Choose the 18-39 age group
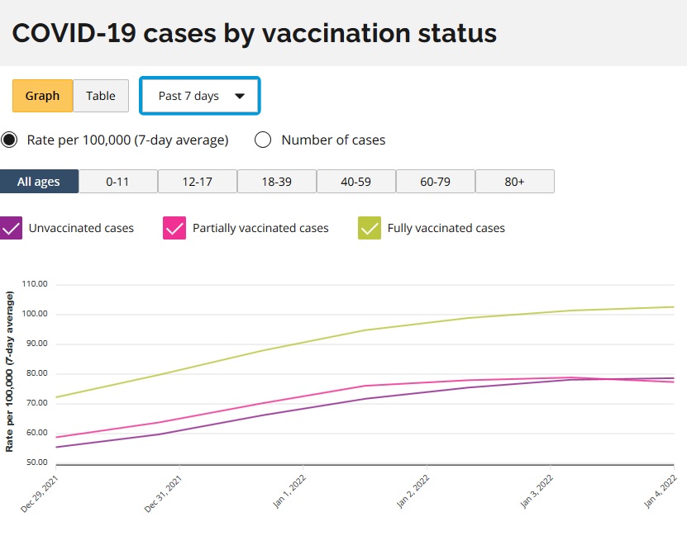687x536 pixels. (x=277, y=182)
